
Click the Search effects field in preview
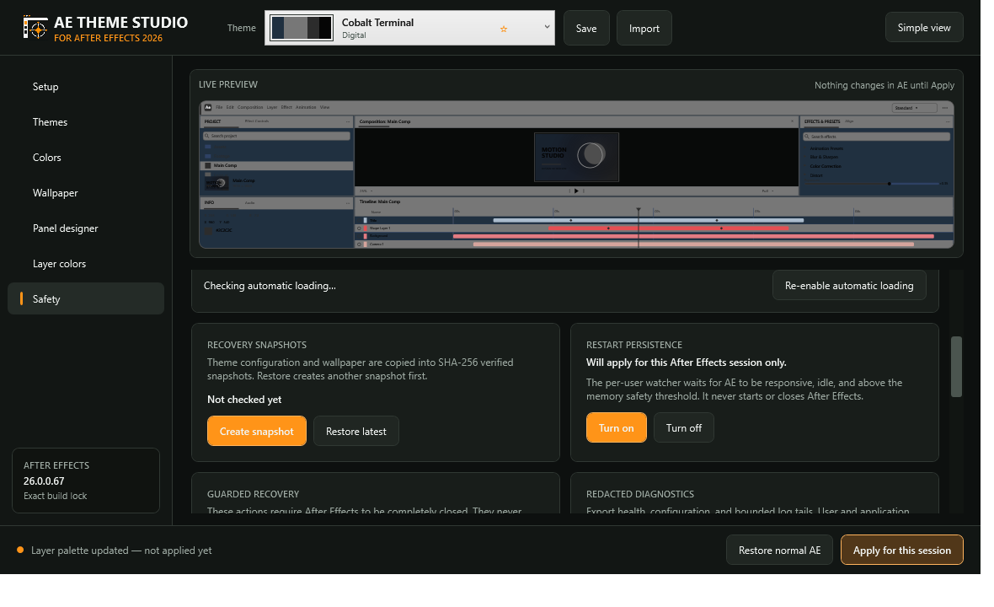tap(877, 137)
